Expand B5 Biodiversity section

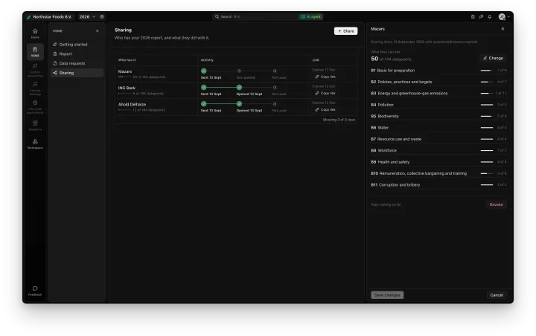click(438, 117)
